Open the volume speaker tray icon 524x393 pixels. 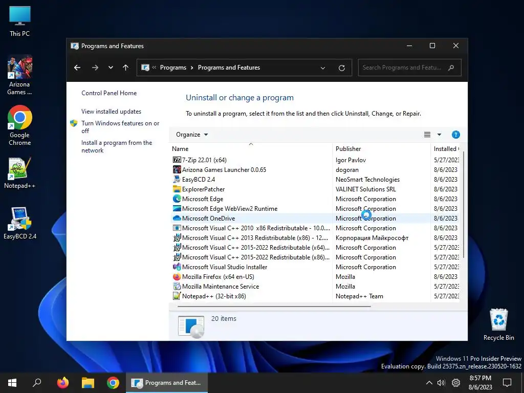441,383
